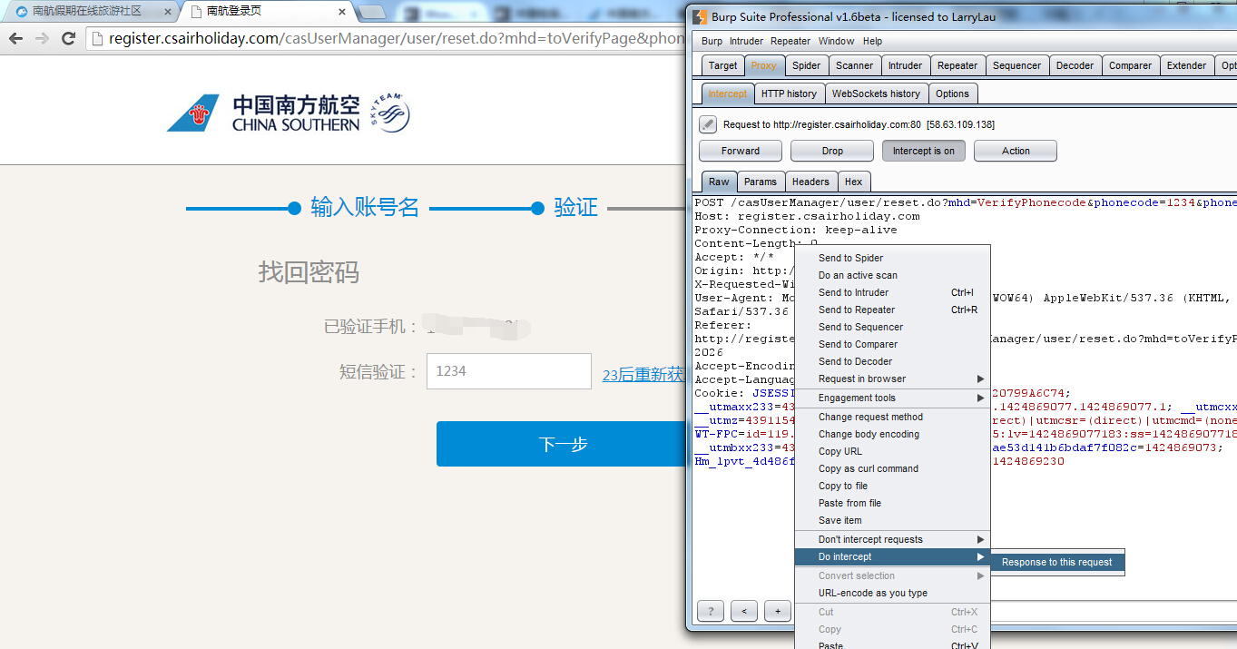Click the previous match '<' button

tap(743, 611)
